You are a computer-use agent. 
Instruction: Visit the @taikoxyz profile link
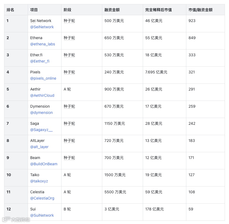(x=39, y=181)
